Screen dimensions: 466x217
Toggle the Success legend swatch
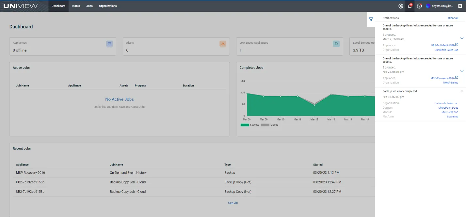245,125
